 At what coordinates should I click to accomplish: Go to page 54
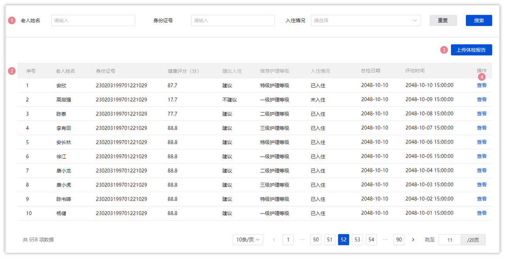click(371, 239)
